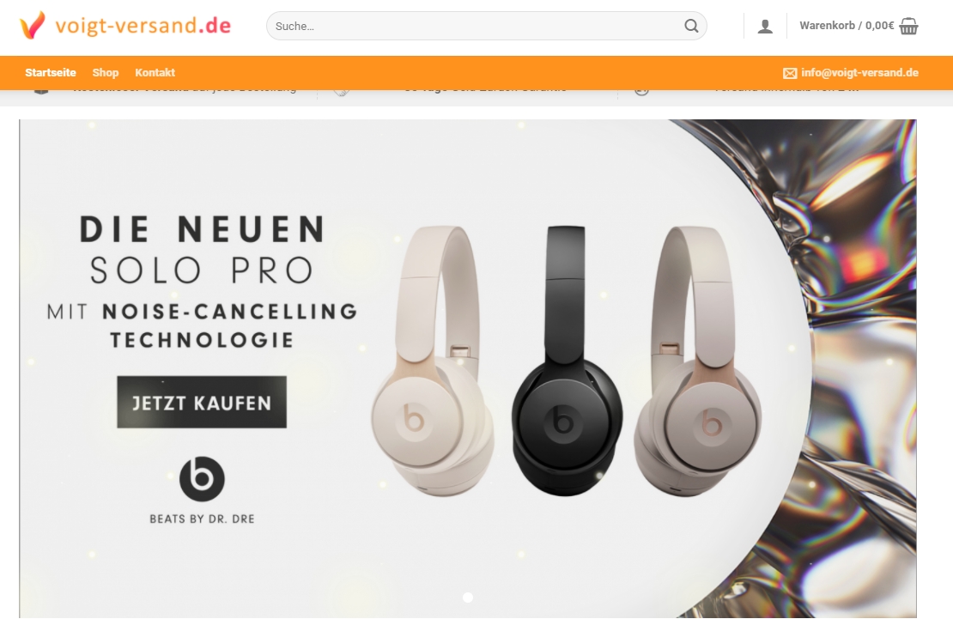Open the shopping basket icon
The width and height of the screenshot is (953, 619).
908,26
